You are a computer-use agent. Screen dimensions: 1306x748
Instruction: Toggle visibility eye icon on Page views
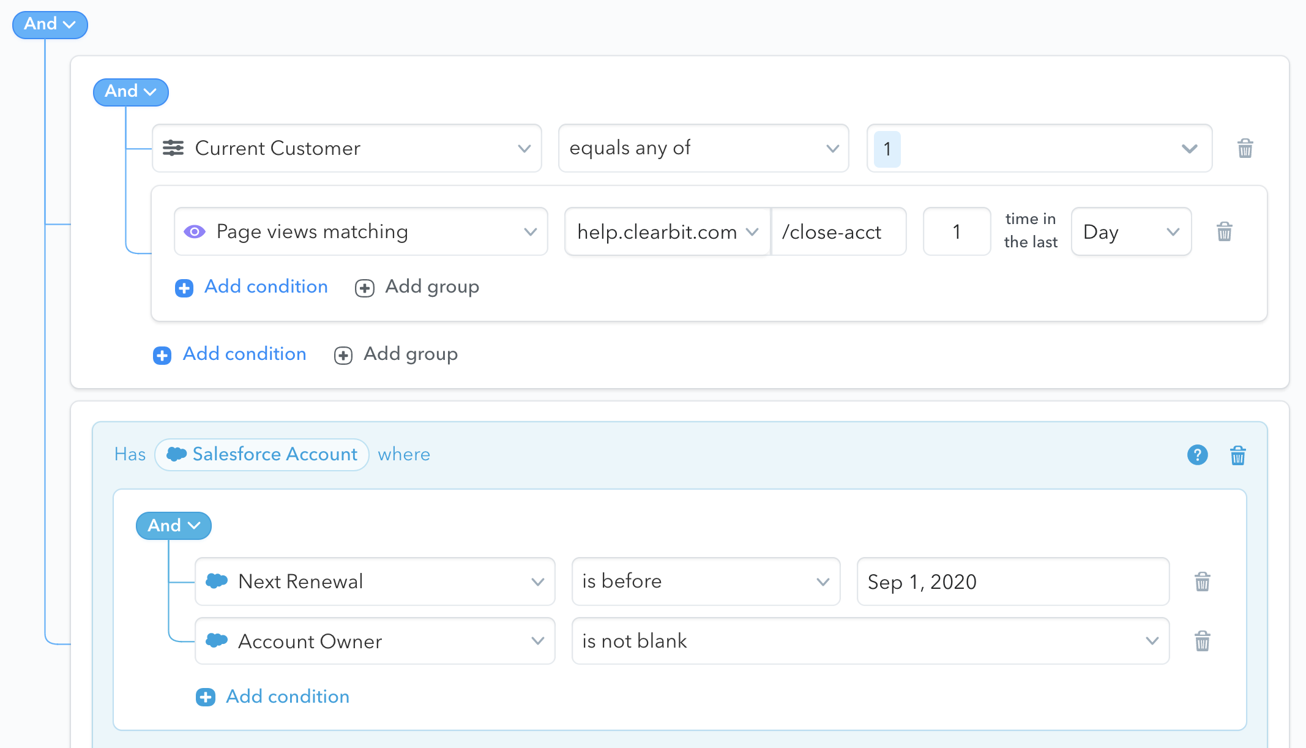(x=196, y=232)
